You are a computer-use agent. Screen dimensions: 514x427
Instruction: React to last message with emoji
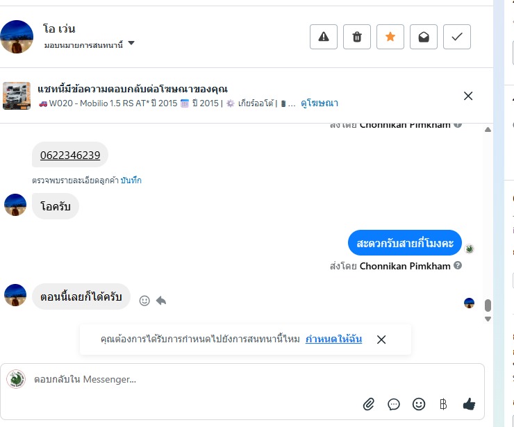[x=144, y=301]
